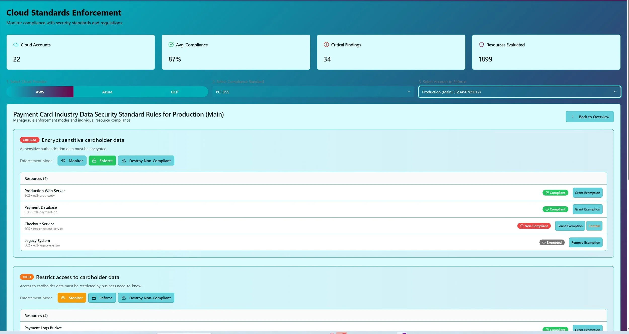Click the Critical Findings alert icon
Image resolution: width=629 pixels, height=334 pixels.
coord(326,45)
